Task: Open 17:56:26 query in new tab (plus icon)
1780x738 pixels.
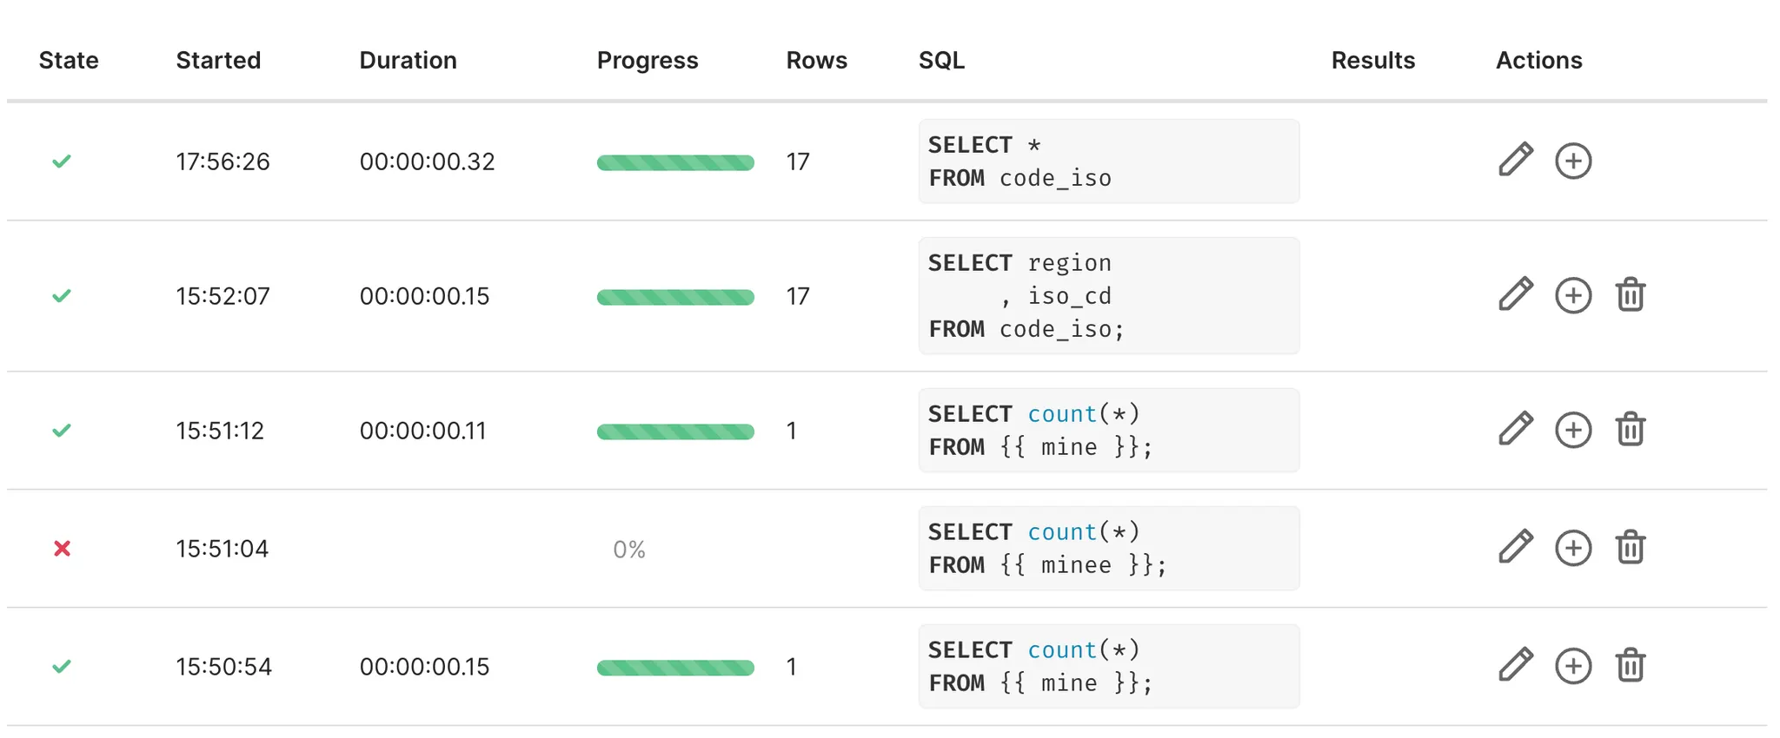Action: click(1572, 161)
